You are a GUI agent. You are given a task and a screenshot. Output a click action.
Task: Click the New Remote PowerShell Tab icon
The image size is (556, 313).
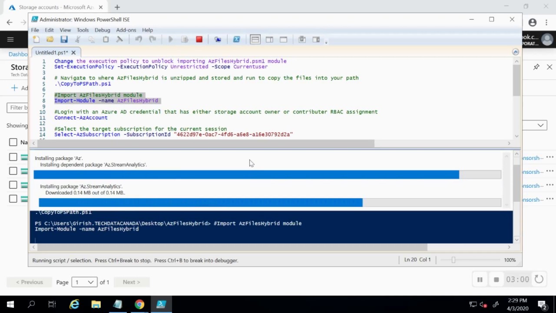(x=218, y=40)
